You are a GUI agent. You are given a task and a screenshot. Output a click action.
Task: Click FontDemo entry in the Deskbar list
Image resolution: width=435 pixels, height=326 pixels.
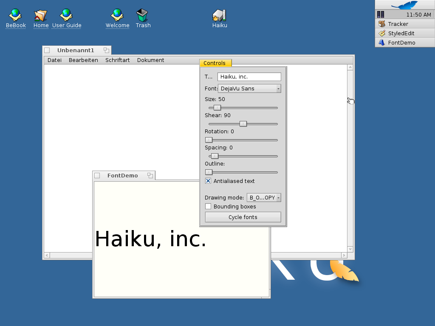point(405,42)
